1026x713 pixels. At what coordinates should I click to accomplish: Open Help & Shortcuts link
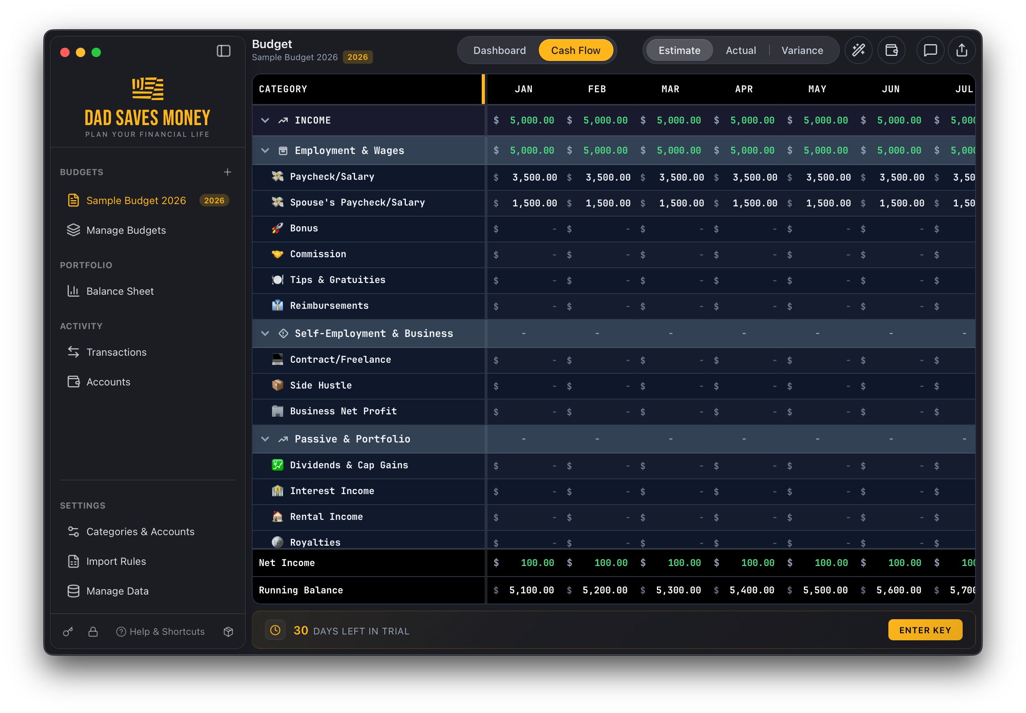(161, 631)
